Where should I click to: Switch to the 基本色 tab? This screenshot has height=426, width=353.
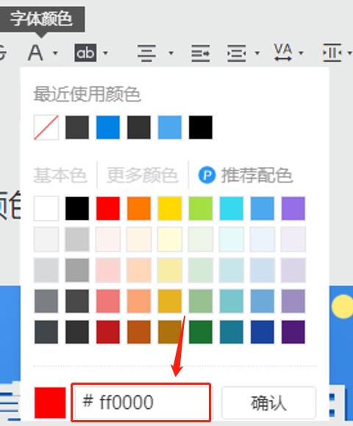pos(60,175)
